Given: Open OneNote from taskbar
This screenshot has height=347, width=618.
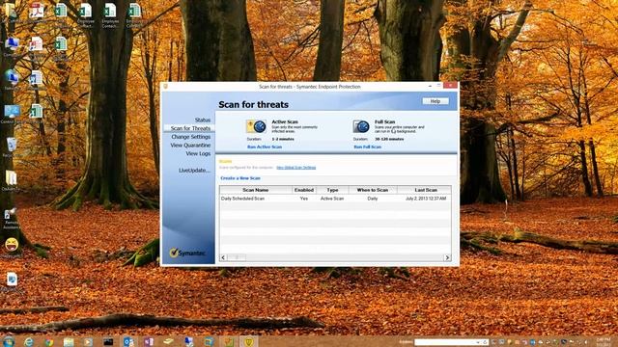Looking at the screenshot, I should [x=149, y=341].
